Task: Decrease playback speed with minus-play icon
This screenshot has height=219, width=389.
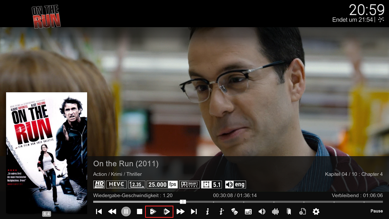Action: click(x=153, y=212)
